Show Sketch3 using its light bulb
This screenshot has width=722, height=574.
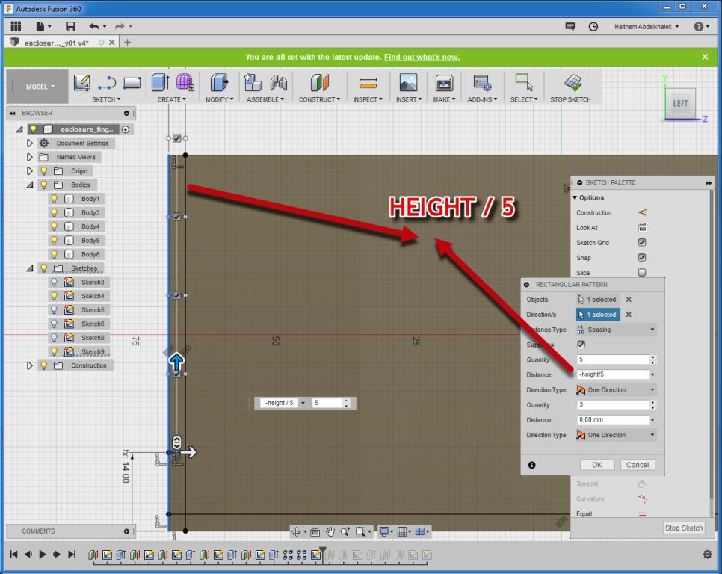tap(55, 282)
